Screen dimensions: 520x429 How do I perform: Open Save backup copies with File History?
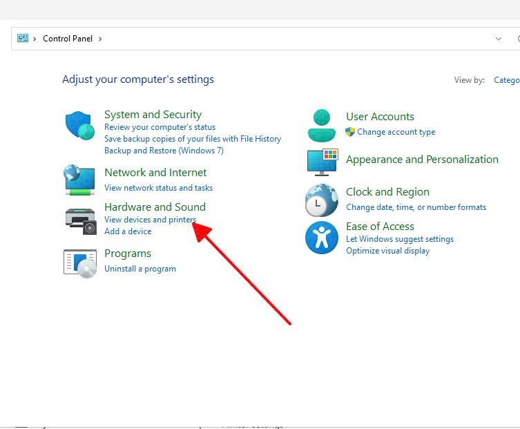click(193, 139)
